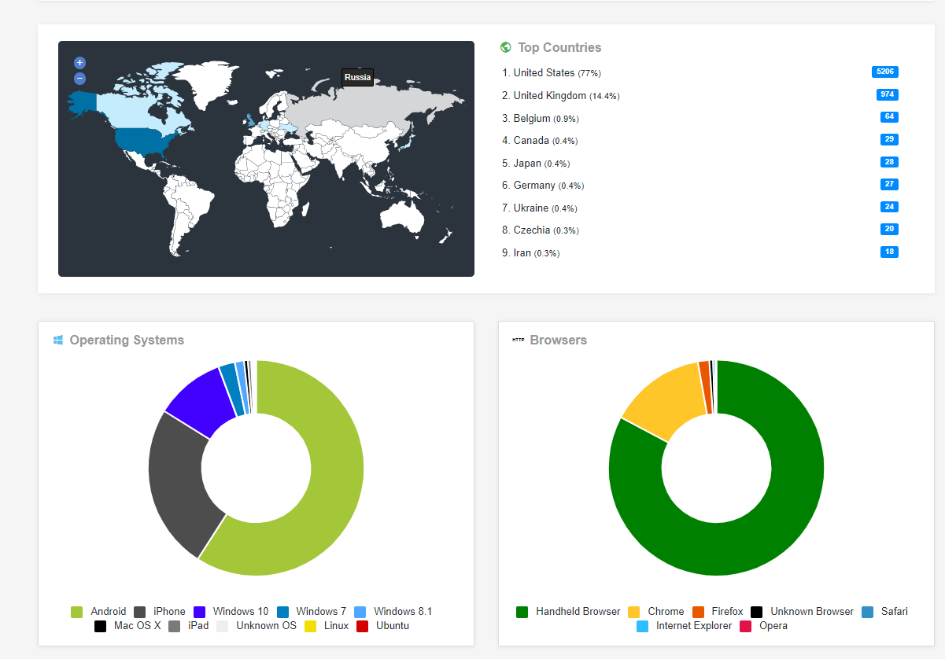Click the map zoom in plus button
The width and height of the screenshot is (945, 659).
tap(79, 63)
